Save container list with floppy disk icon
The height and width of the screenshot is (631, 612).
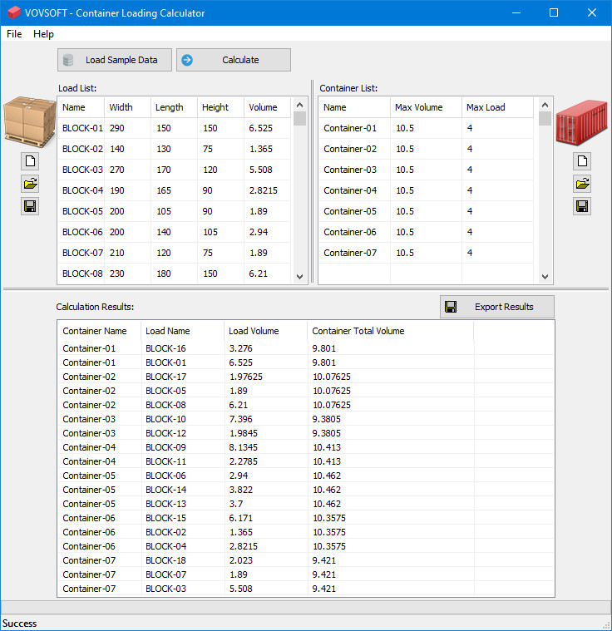(582, 206)
